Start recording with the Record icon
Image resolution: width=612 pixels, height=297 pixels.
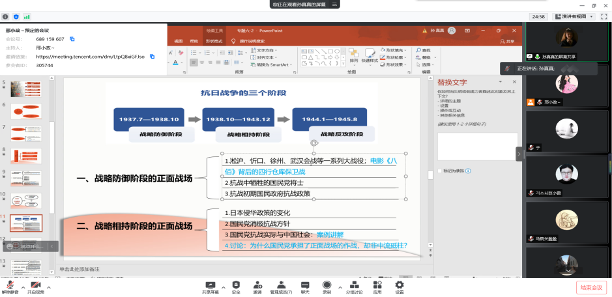pos(327,286)
